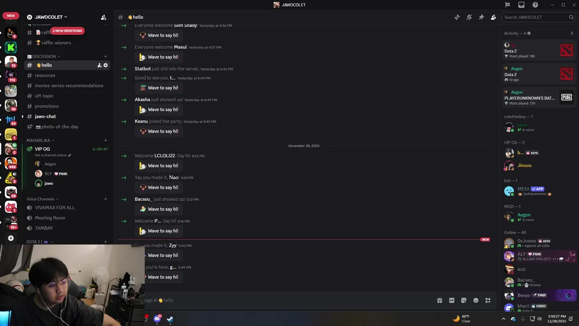Toggle notification settings bell icon

[x=469, y=17]
